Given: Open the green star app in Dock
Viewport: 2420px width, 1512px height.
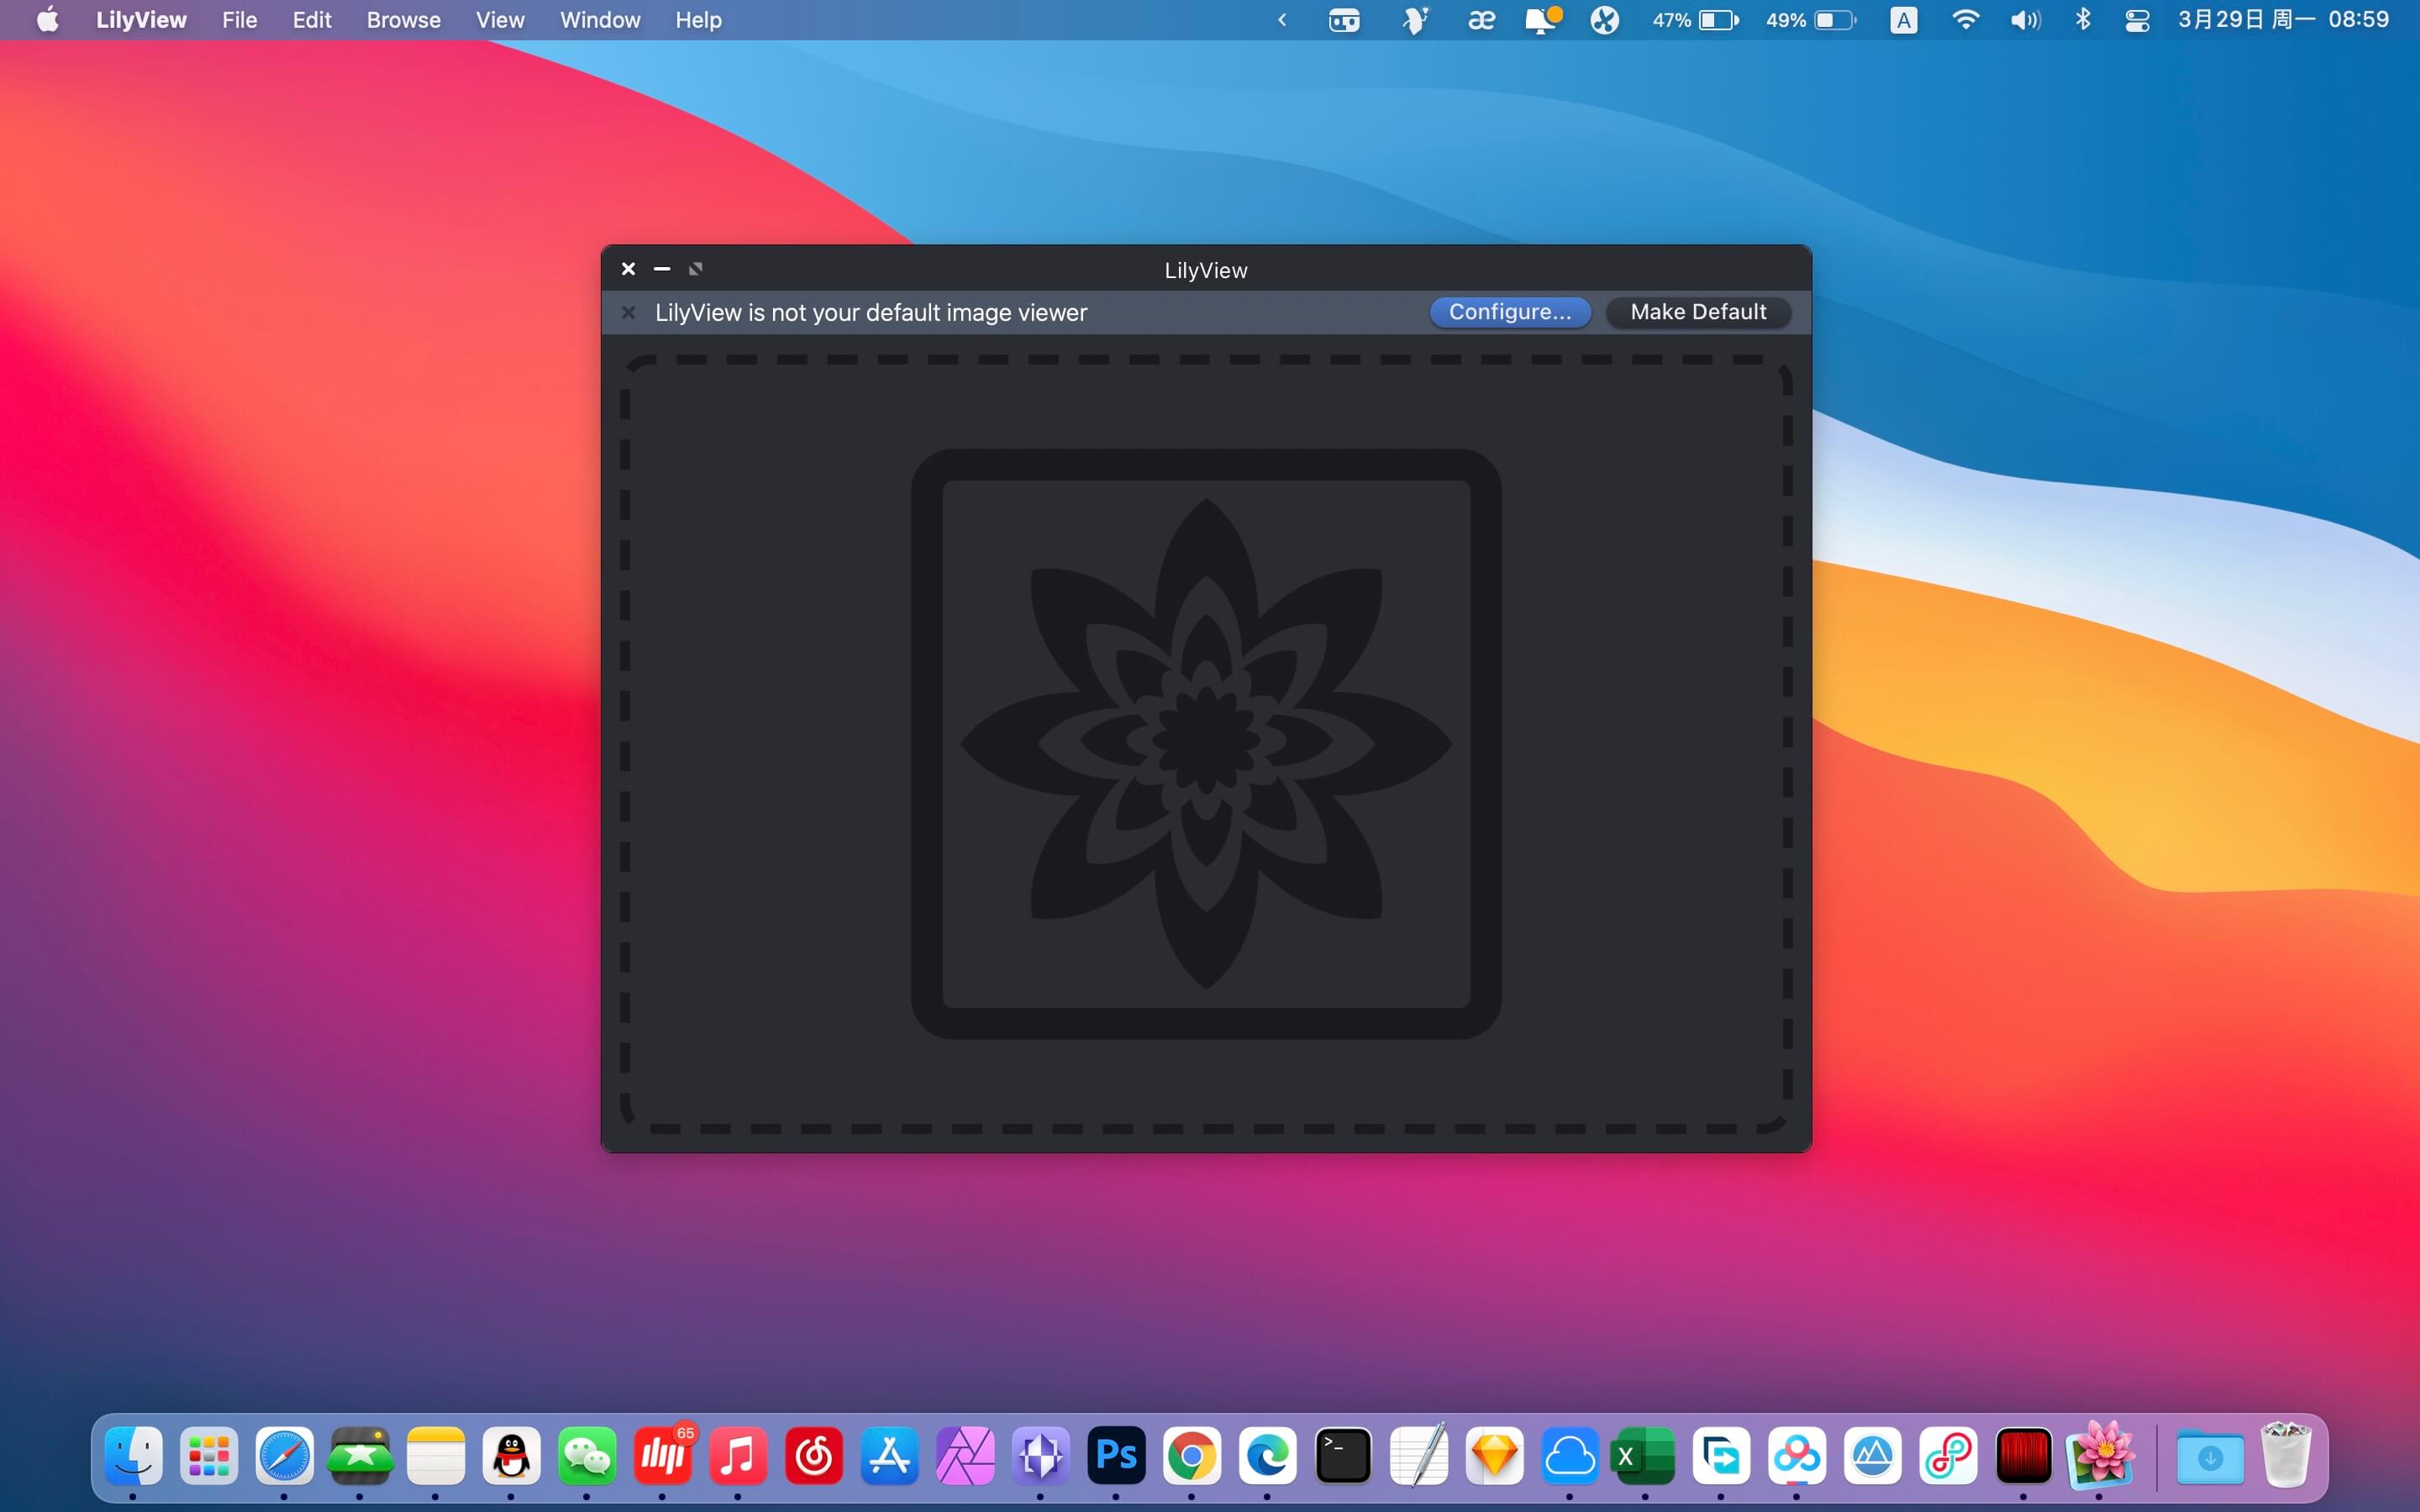Looking at the screenshot, I should tap(360, 1456).
